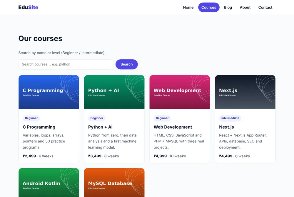Click the Web Development description mentioning PHP + MySQL
Viewport: 294px width, 197px height.
179,141
